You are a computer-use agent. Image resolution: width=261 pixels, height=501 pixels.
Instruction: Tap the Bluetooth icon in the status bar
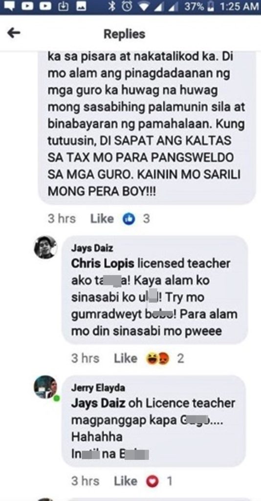tap(111, 6)
